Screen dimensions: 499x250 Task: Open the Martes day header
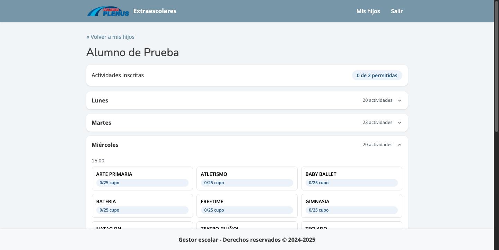pos(247,123)
